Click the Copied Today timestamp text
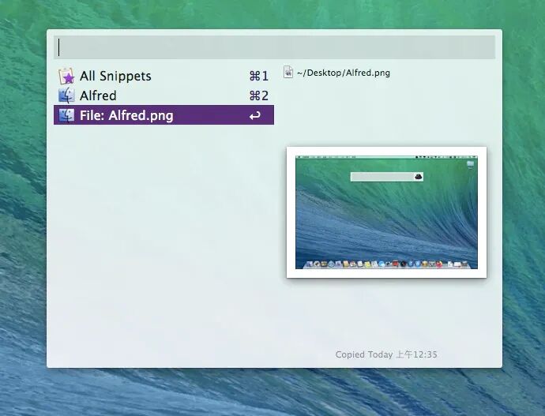Screen dimensions: 545x416 [x=386, y=354]
